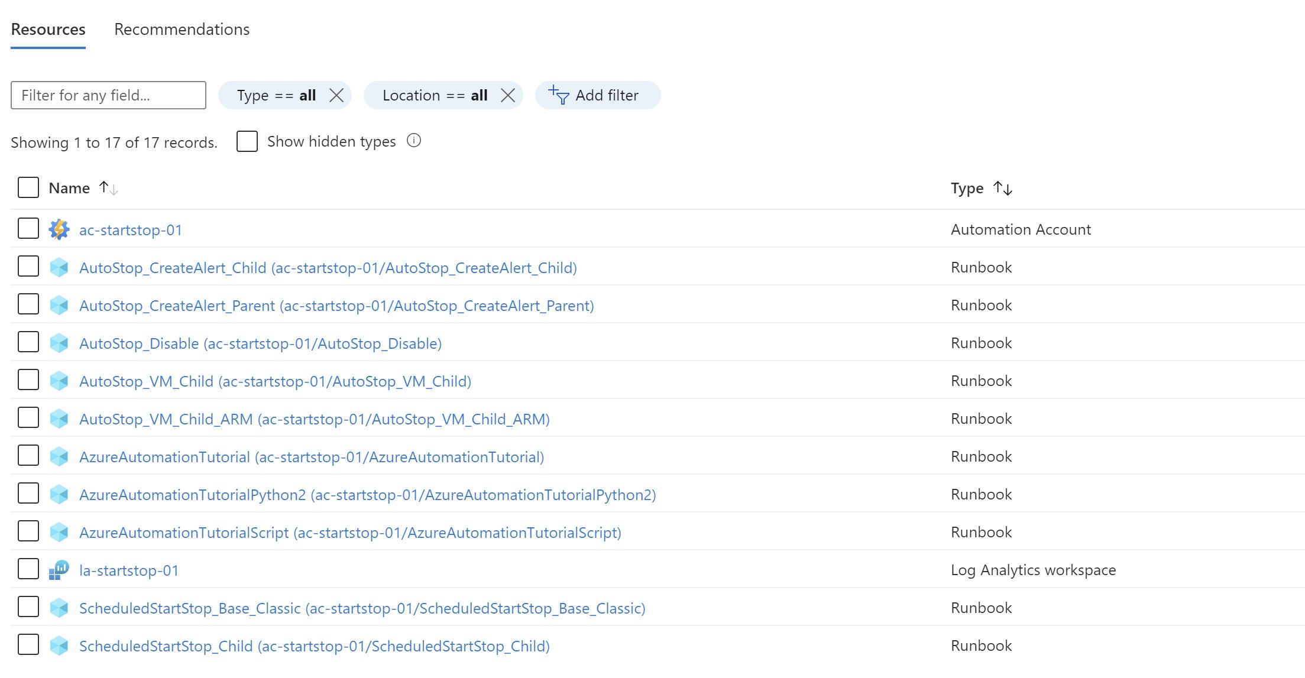Image resolution: width=1305 pixels, height=678 pixels.
Task: Sort by Name using the arrow icon
Action: 108,188
